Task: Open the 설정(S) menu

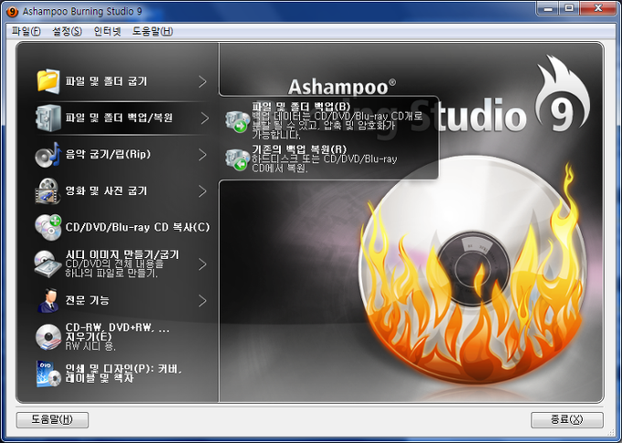Action: [67, 31]
